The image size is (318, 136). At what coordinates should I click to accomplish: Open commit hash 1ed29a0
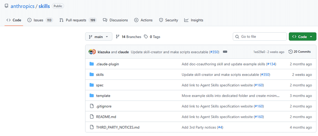pos(260,52)
